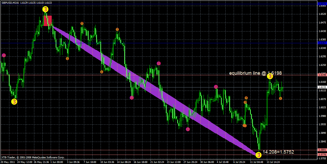This screenshot has height=164, width=327.
Task: Click the XTB-Trader MetaQuotes copyright text
Action: pos(32,157)
